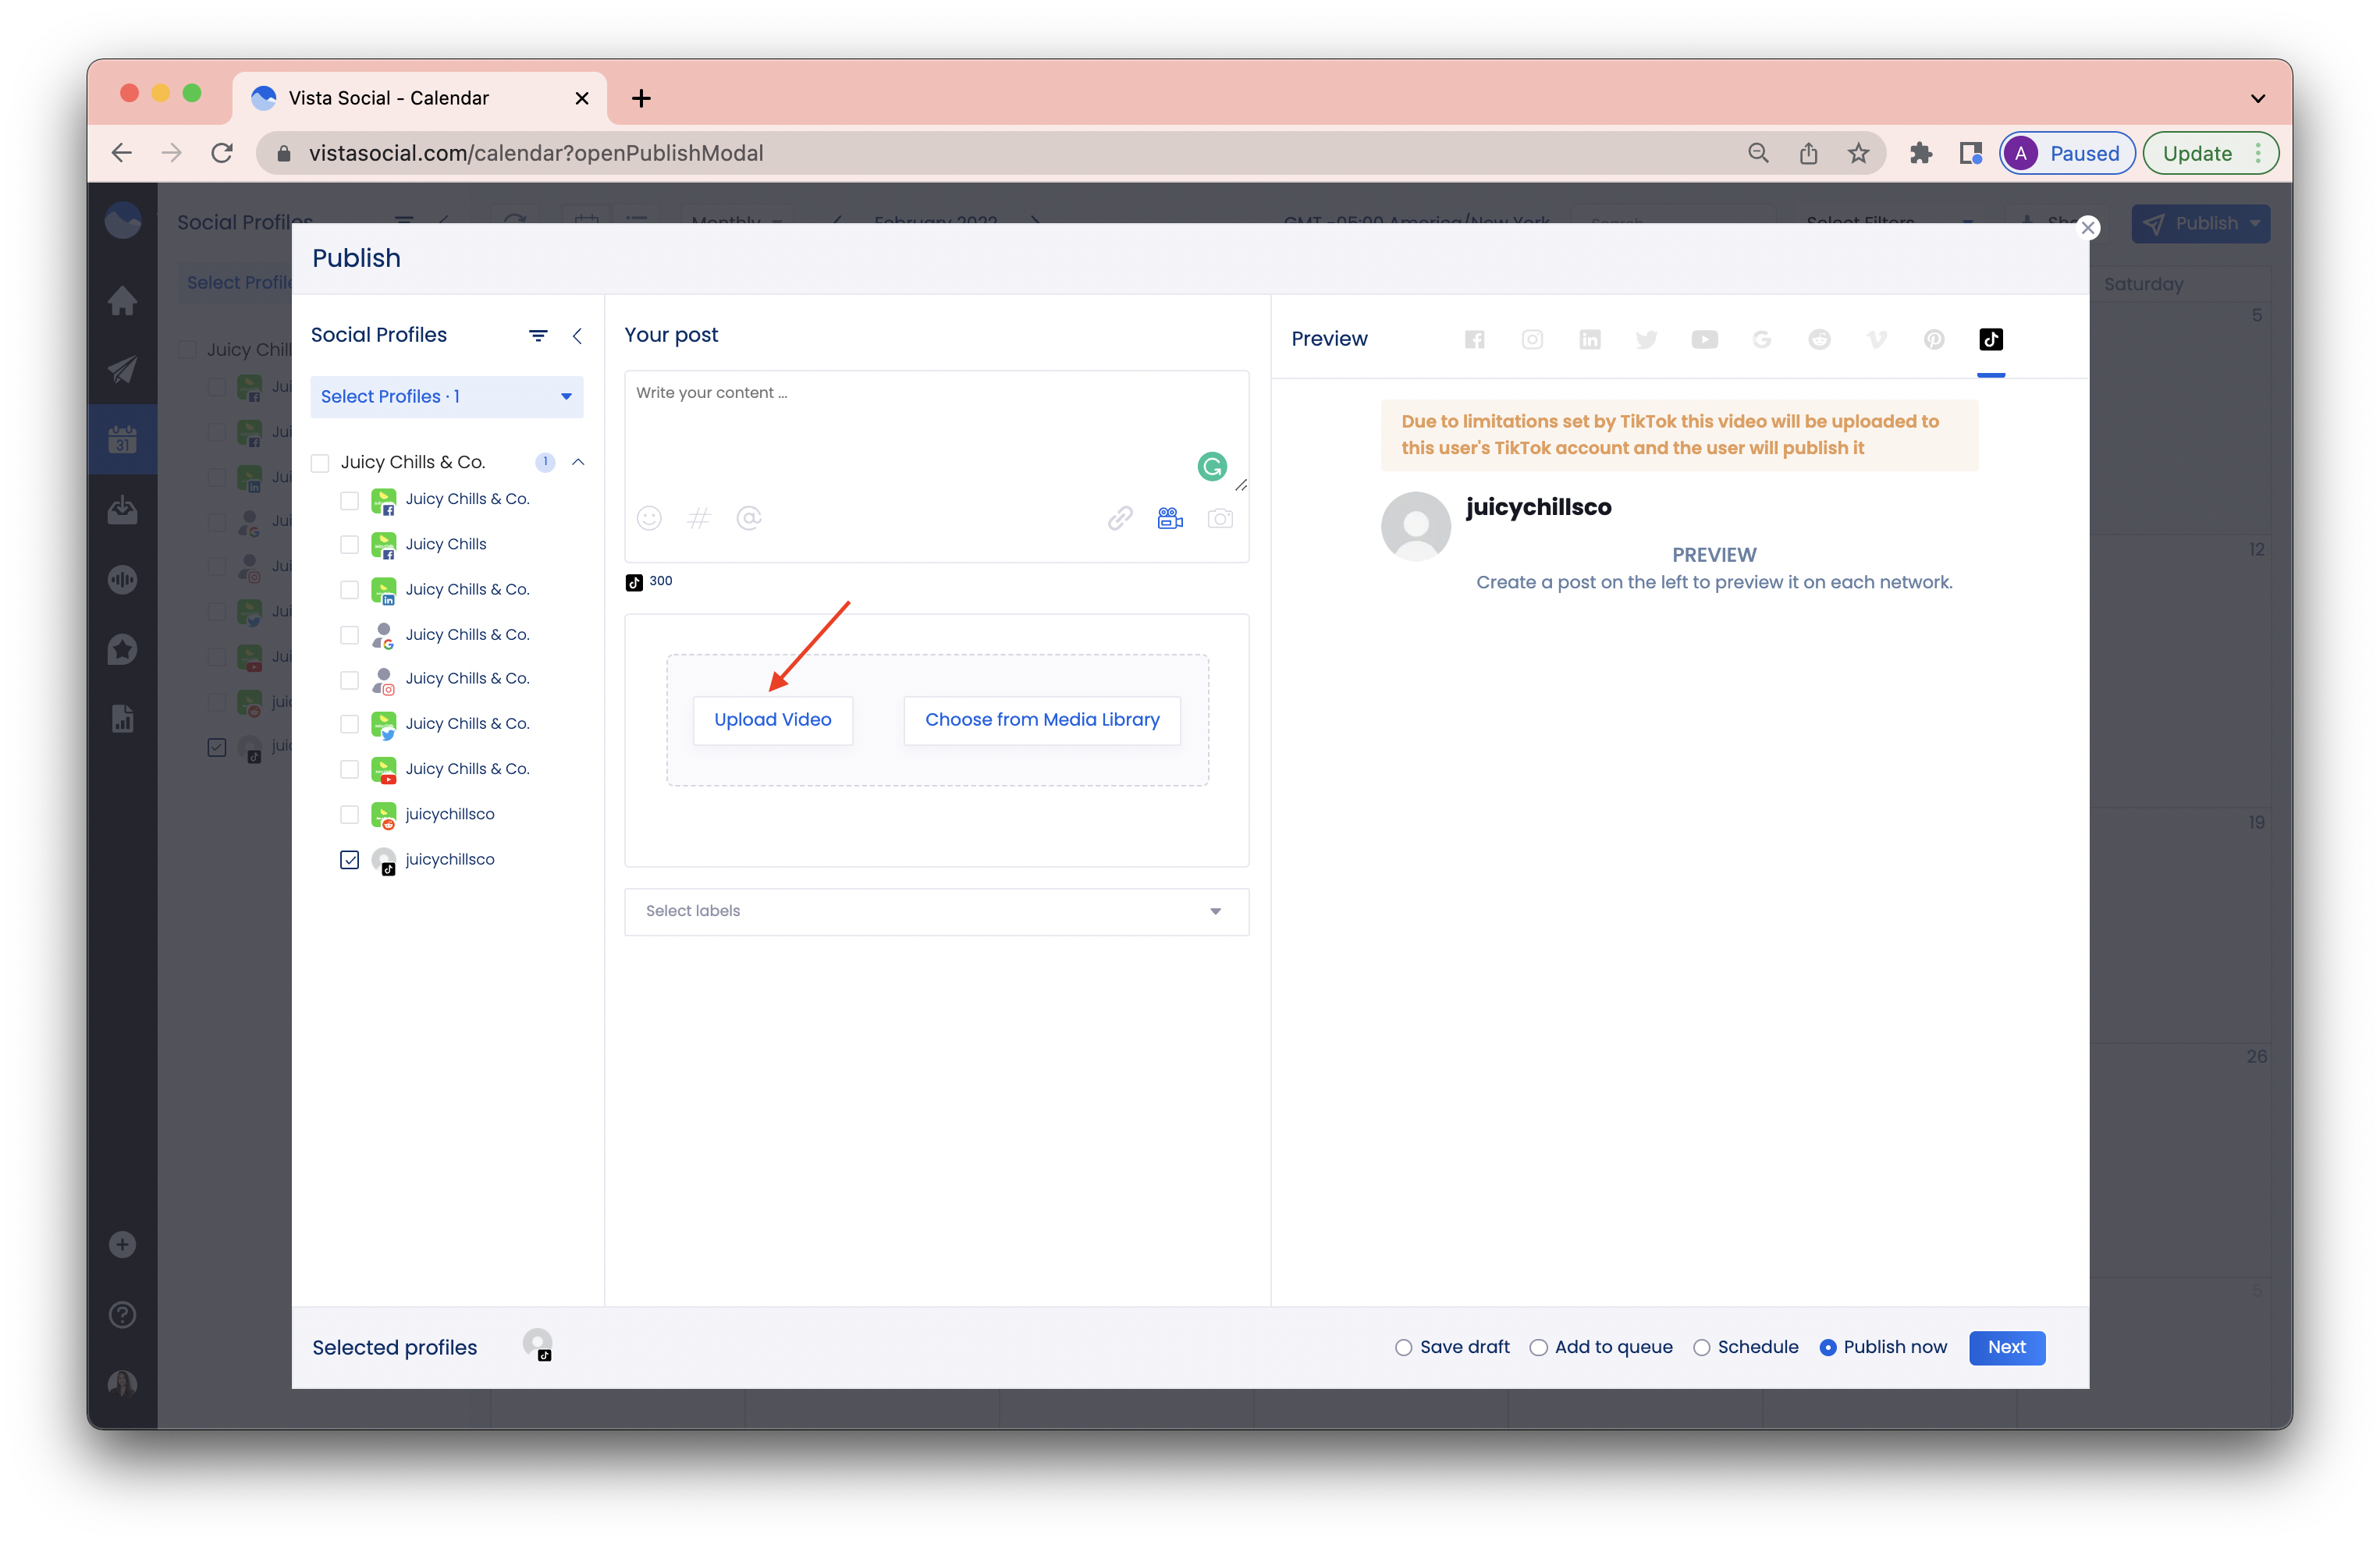2380x1545 pixels.
Task: Collapse the Social Profiles panel arrow
Action: click(577, 335)
